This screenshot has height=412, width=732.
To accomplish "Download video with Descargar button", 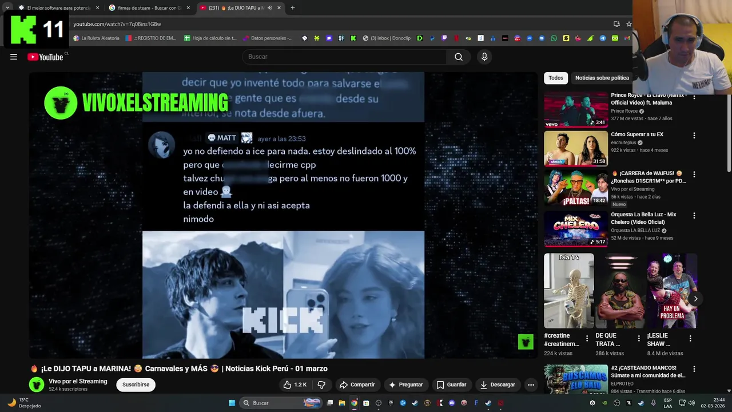I will (498, 385).
